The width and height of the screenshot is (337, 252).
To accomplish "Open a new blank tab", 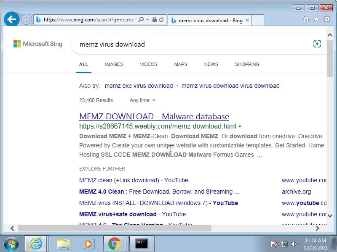I will [258, 20].
